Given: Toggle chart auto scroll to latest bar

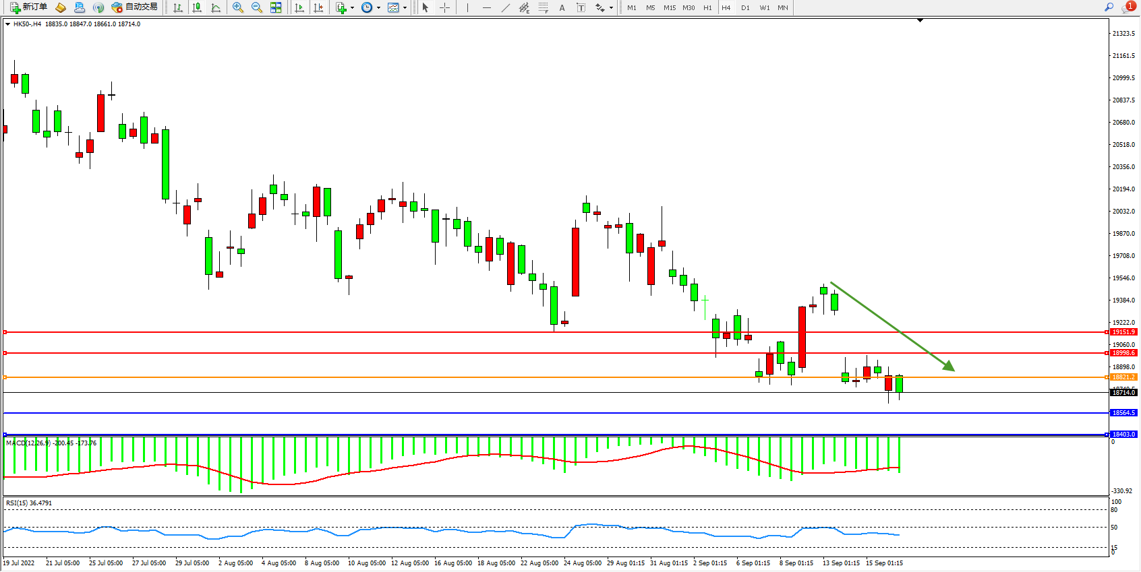Looking at the screenshot, I should pos(299,7).
